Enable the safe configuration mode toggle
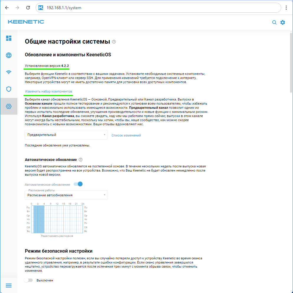The width and height of the screenshot is (293, 293). [x=28, y=280]
